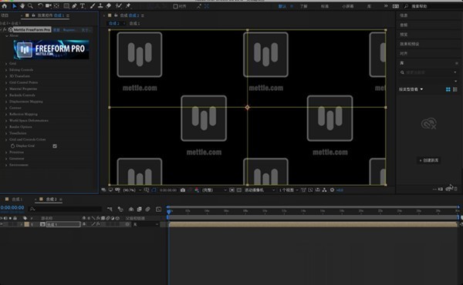Activate the Puppet Pin tool

click(x=128, y=6)
